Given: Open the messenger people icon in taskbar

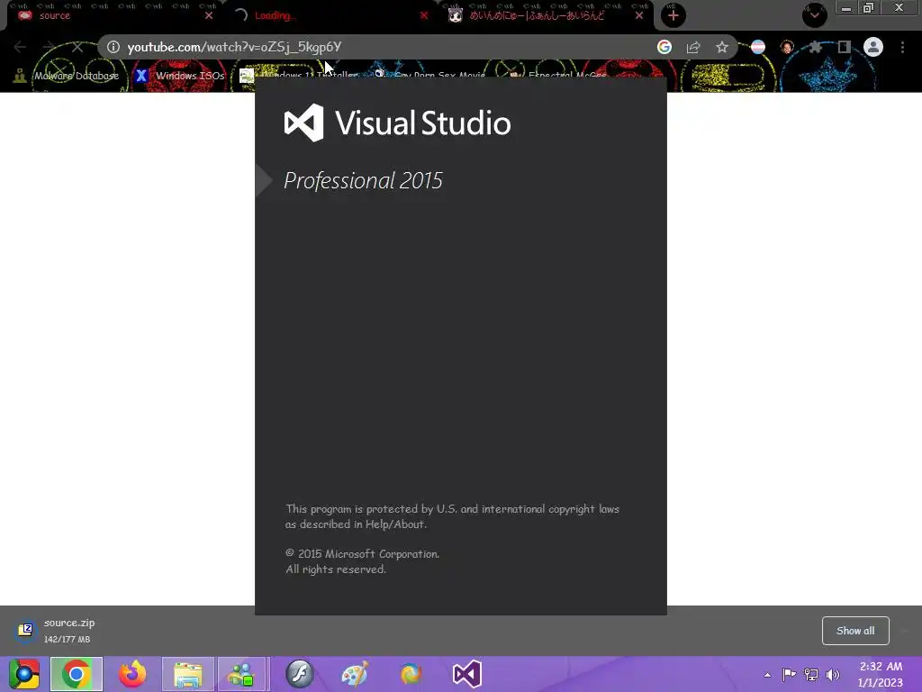Looking at the screenshot, I should click(x=243, y=674).
